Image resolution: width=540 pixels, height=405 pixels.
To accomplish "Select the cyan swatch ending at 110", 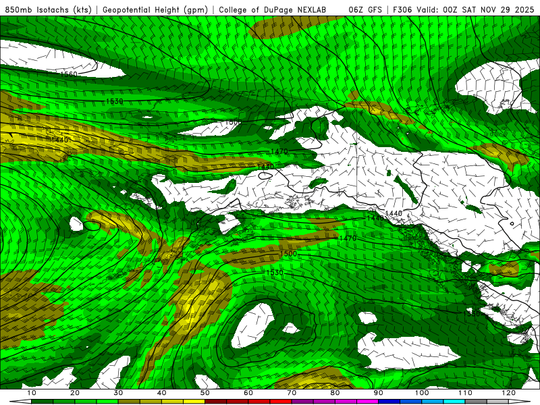I will (x=454, y=402).
